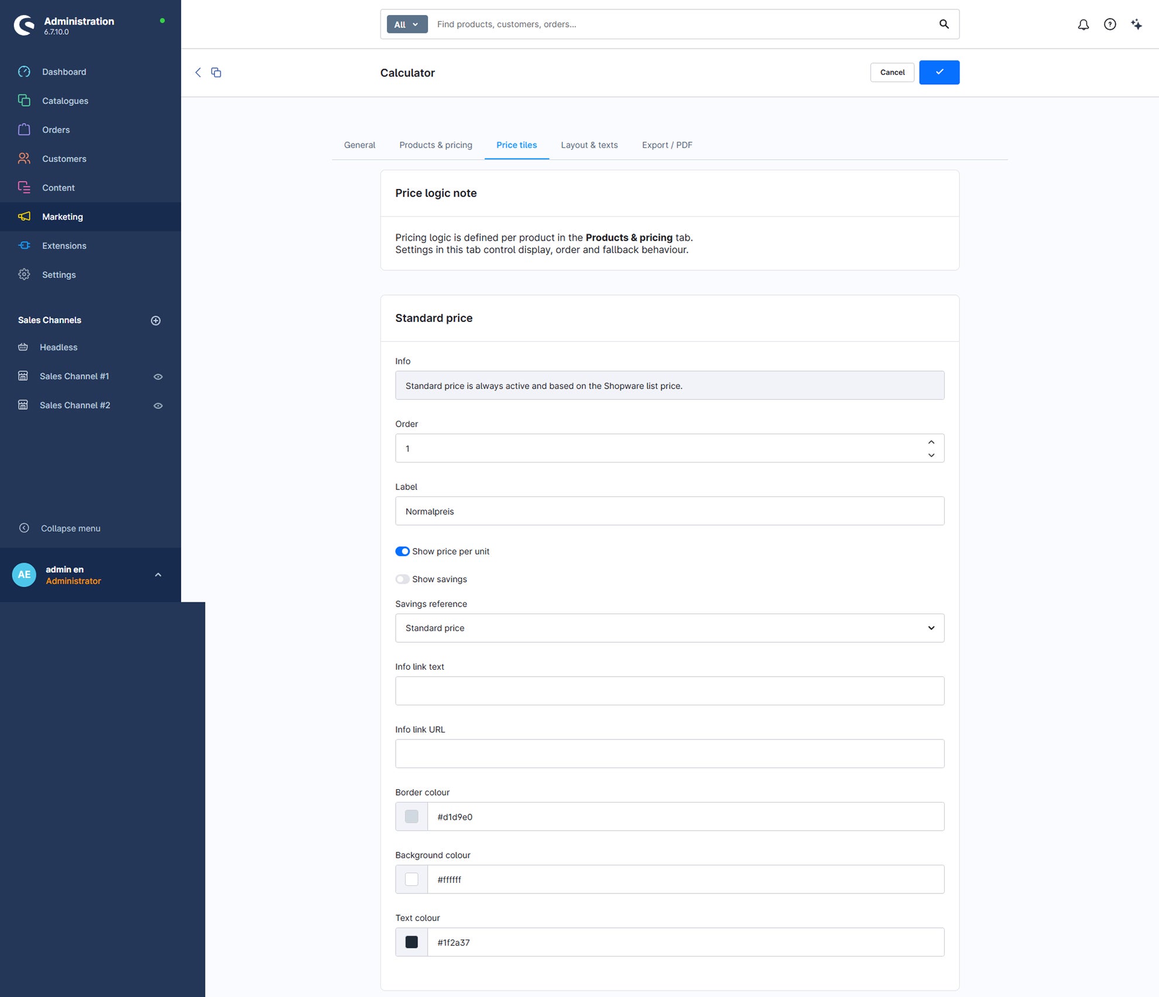1159x997 pixels.
Task: Switch to the Products & pricing tab
Action: click(x=436, y=145)
